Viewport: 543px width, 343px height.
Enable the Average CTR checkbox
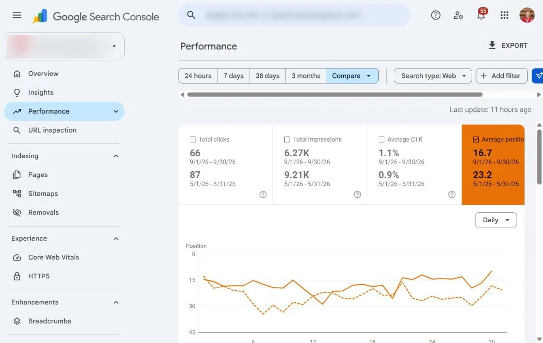click(x=381, y=140)
